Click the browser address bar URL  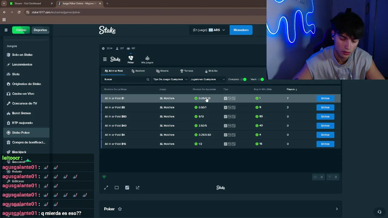pyautogui.click(x=56, y=12)
